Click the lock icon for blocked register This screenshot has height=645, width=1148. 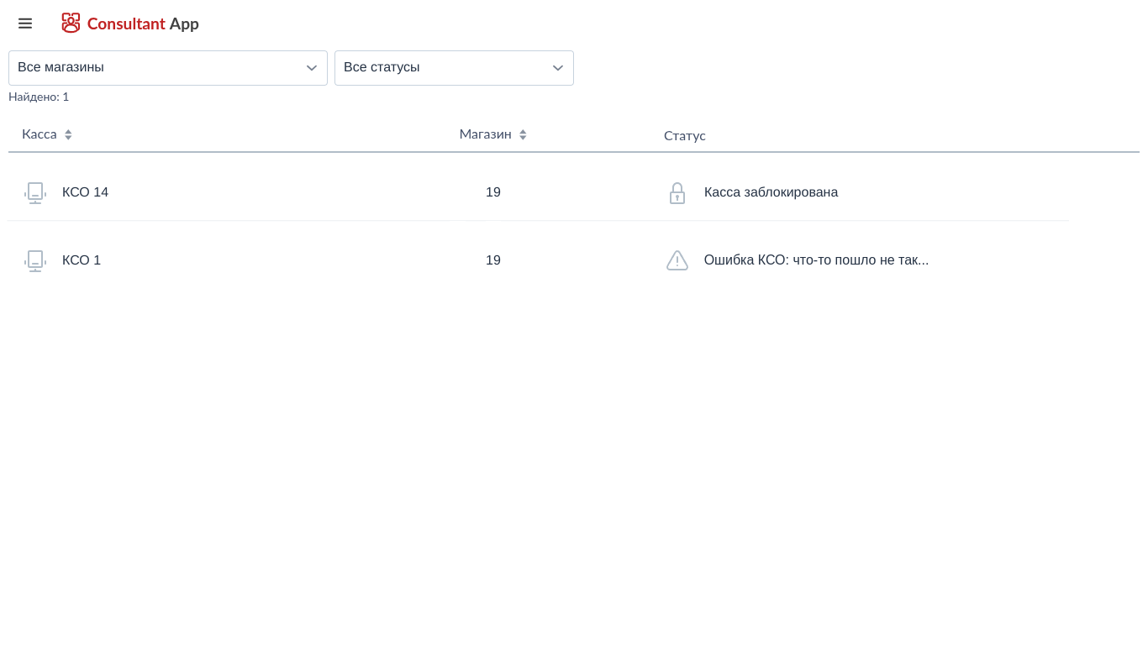tap(677, 193)
